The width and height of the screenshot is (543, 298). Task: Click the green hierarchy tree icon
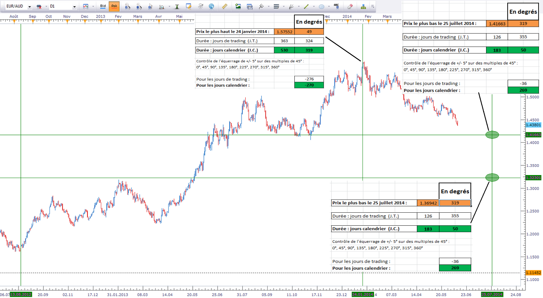363,6
